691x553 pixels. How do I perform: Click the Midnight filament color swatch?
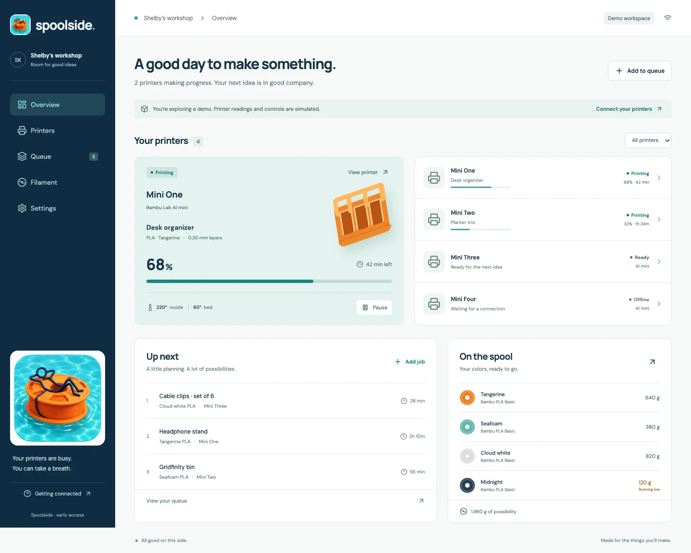pyautogui.click(x=467, y=485)
